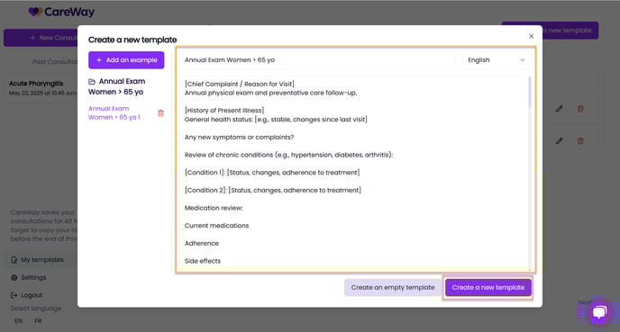This screenshot has width=620, height=332.
Task: Click Create an empty template button
Action: coord(393,287)
